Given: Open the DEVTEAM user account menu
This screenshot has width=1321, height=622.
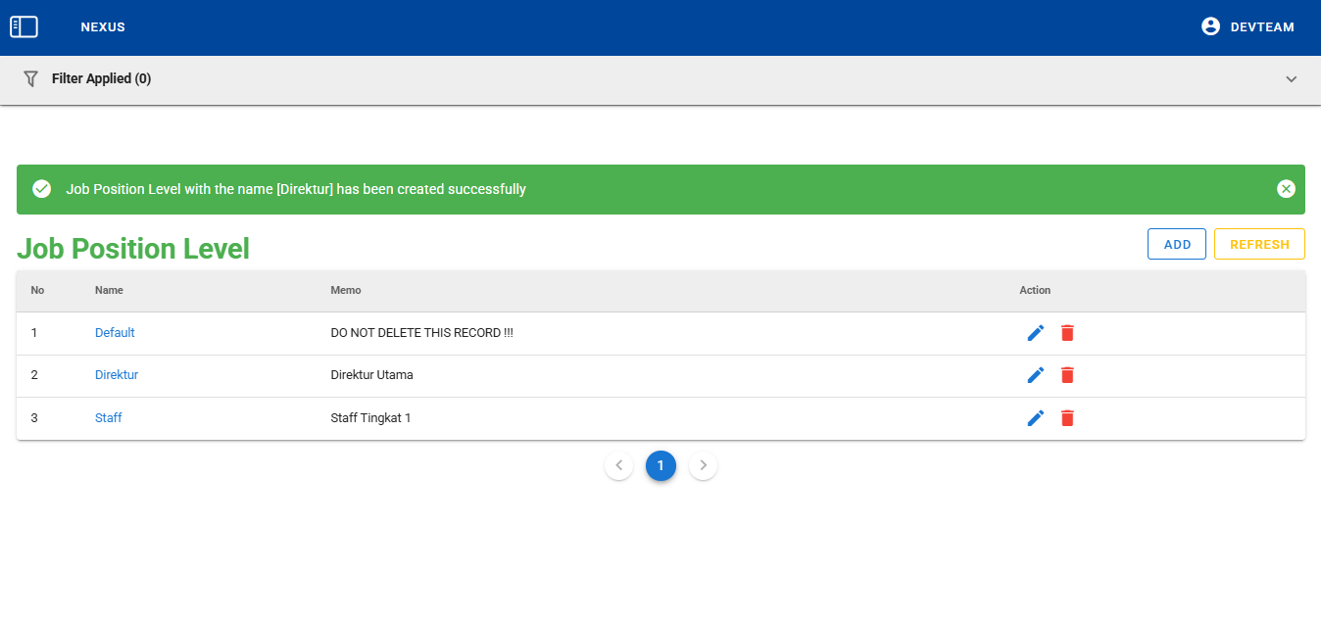Looking at the screenshot, I should (x=1248, y=27).
